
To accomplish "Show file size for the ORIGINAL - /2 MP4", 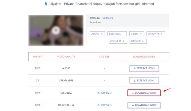I will pyautogui.click(x=104, y=105).
